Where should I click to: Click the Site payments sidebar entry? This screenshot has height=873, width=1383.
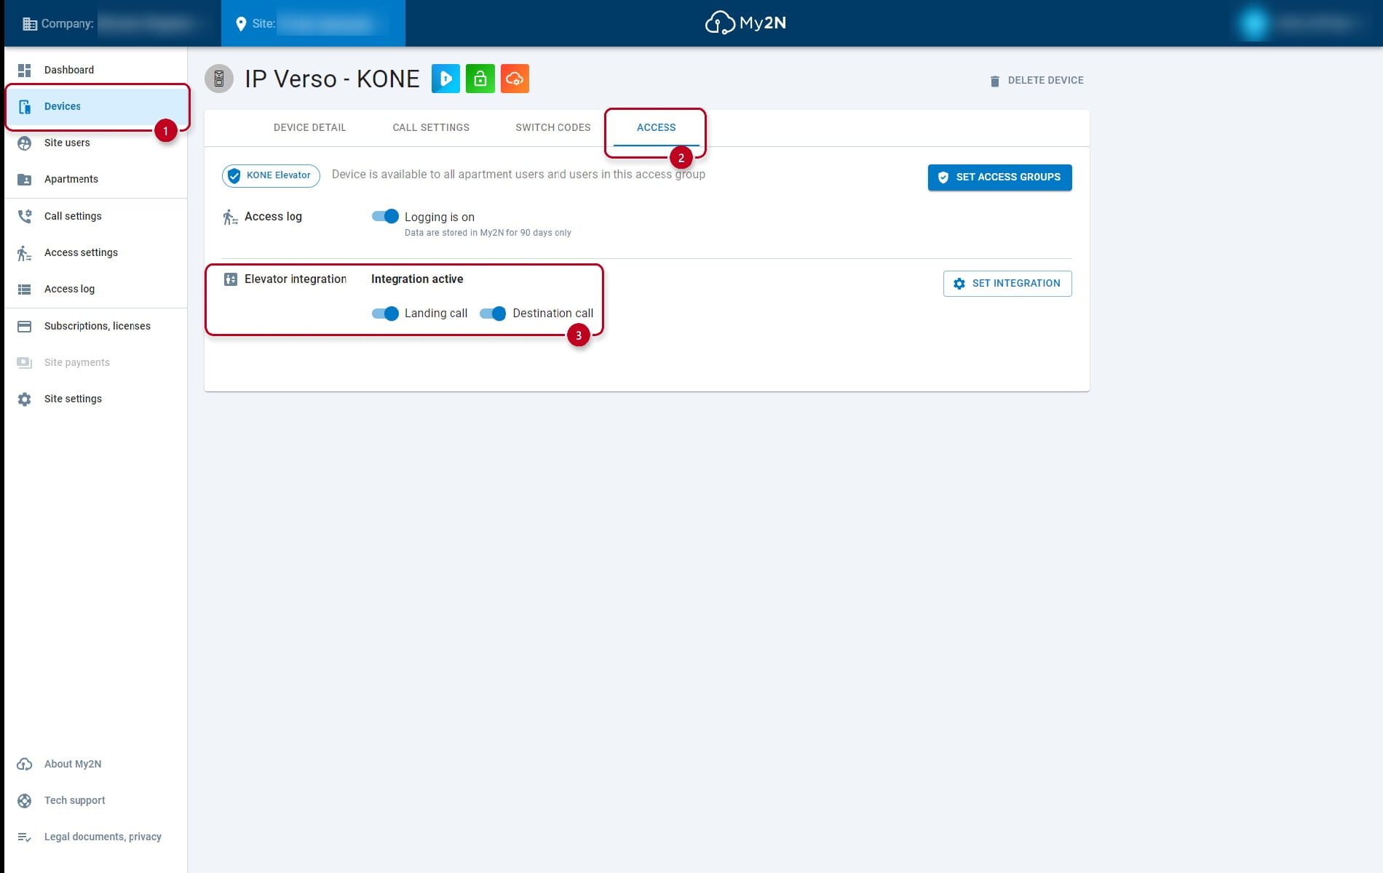(96, 362)
